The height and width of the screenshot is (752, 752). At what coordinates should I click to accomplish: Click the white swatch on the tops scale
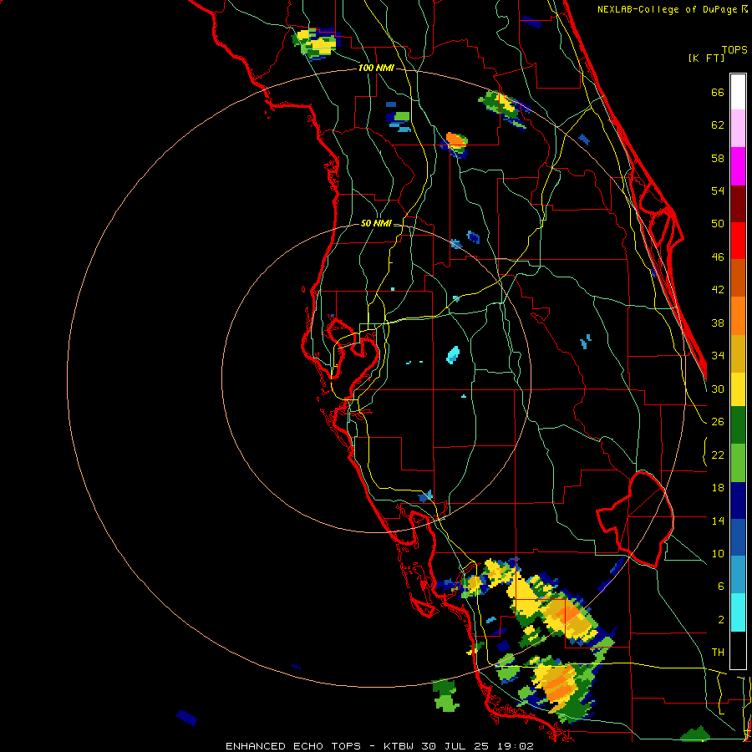pyautogui.click(x=738, y=92)
